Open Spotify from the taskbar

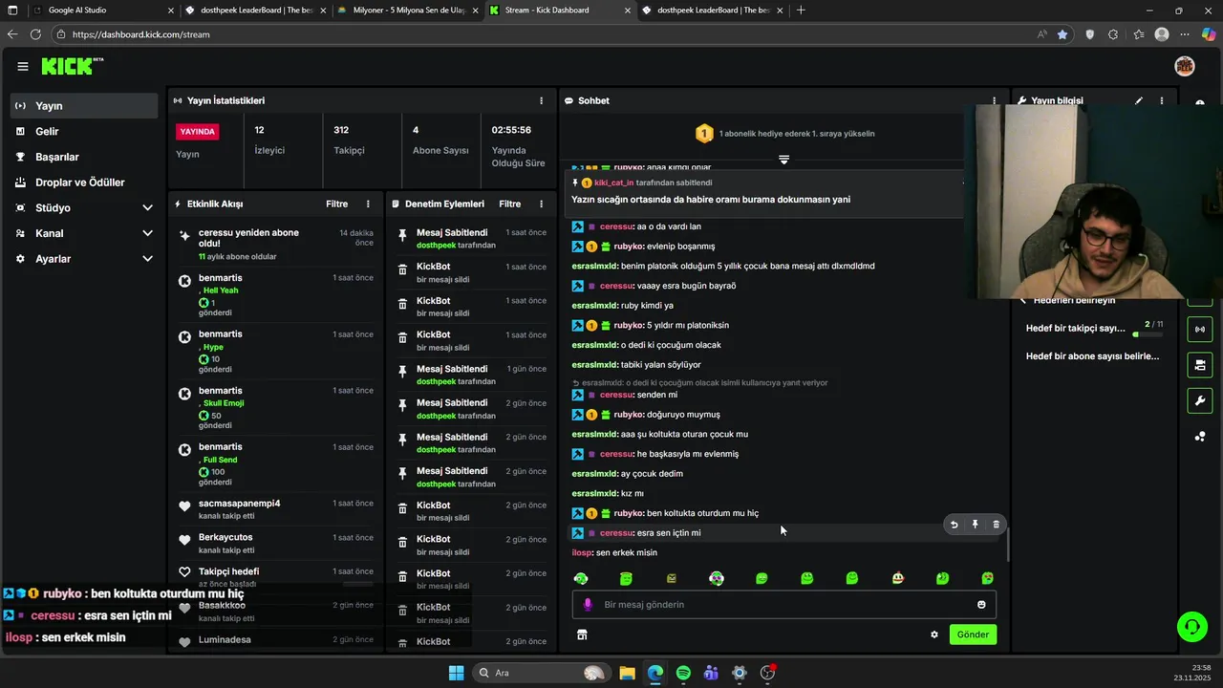coord(683,673)
